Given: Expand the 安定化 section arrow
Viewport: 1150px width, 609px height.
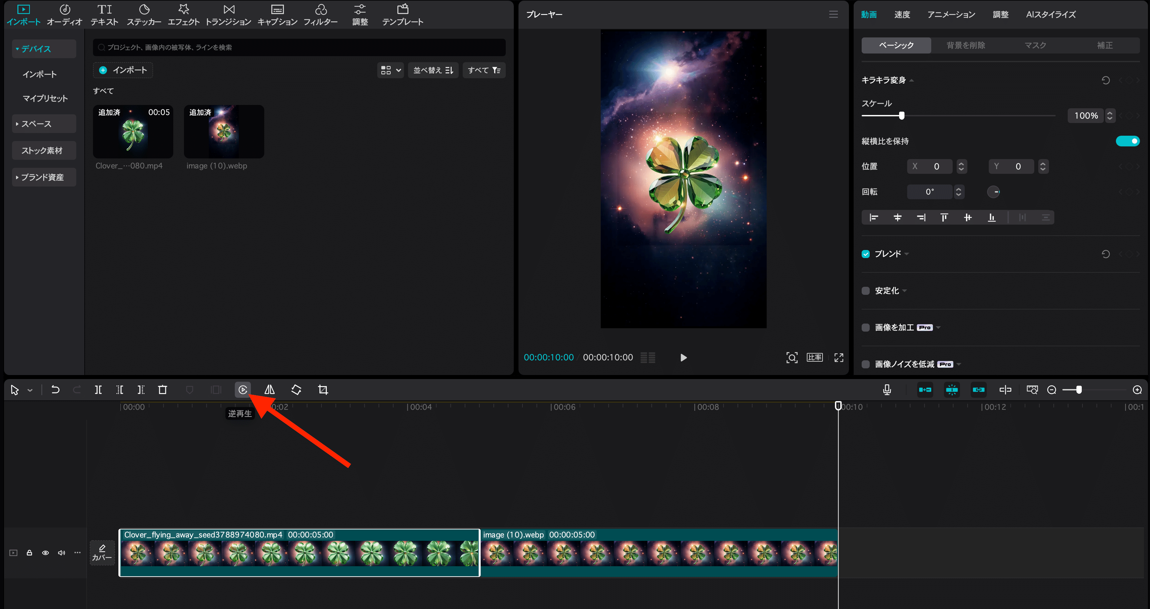Looking at the screenshot, I should pos(905,291).
